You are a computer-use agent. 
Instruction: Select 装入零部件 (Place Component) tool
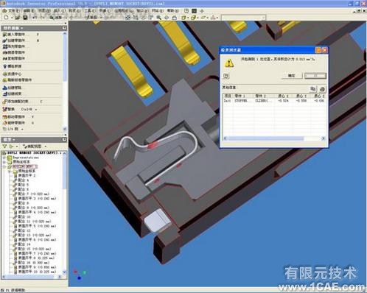click(x=15, y=35)
